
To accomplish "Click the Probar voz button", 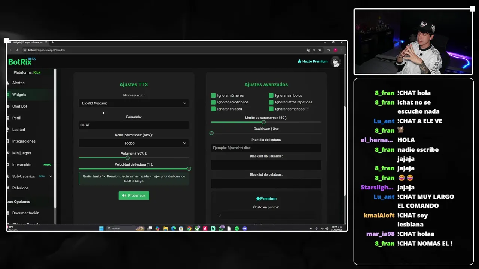I will pos(134,195).
